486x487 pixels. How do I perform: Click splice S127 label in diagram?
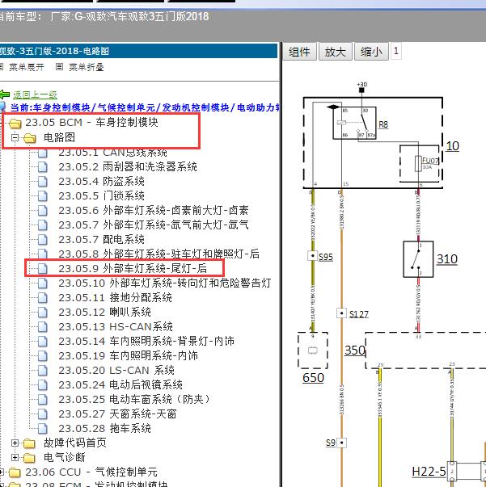(359, 314)
